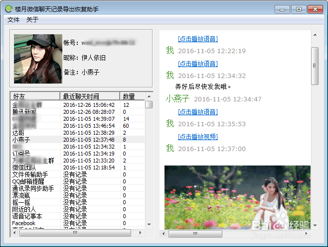
Task: Click friend list scroll down arrow
Action: coord(149,225)
